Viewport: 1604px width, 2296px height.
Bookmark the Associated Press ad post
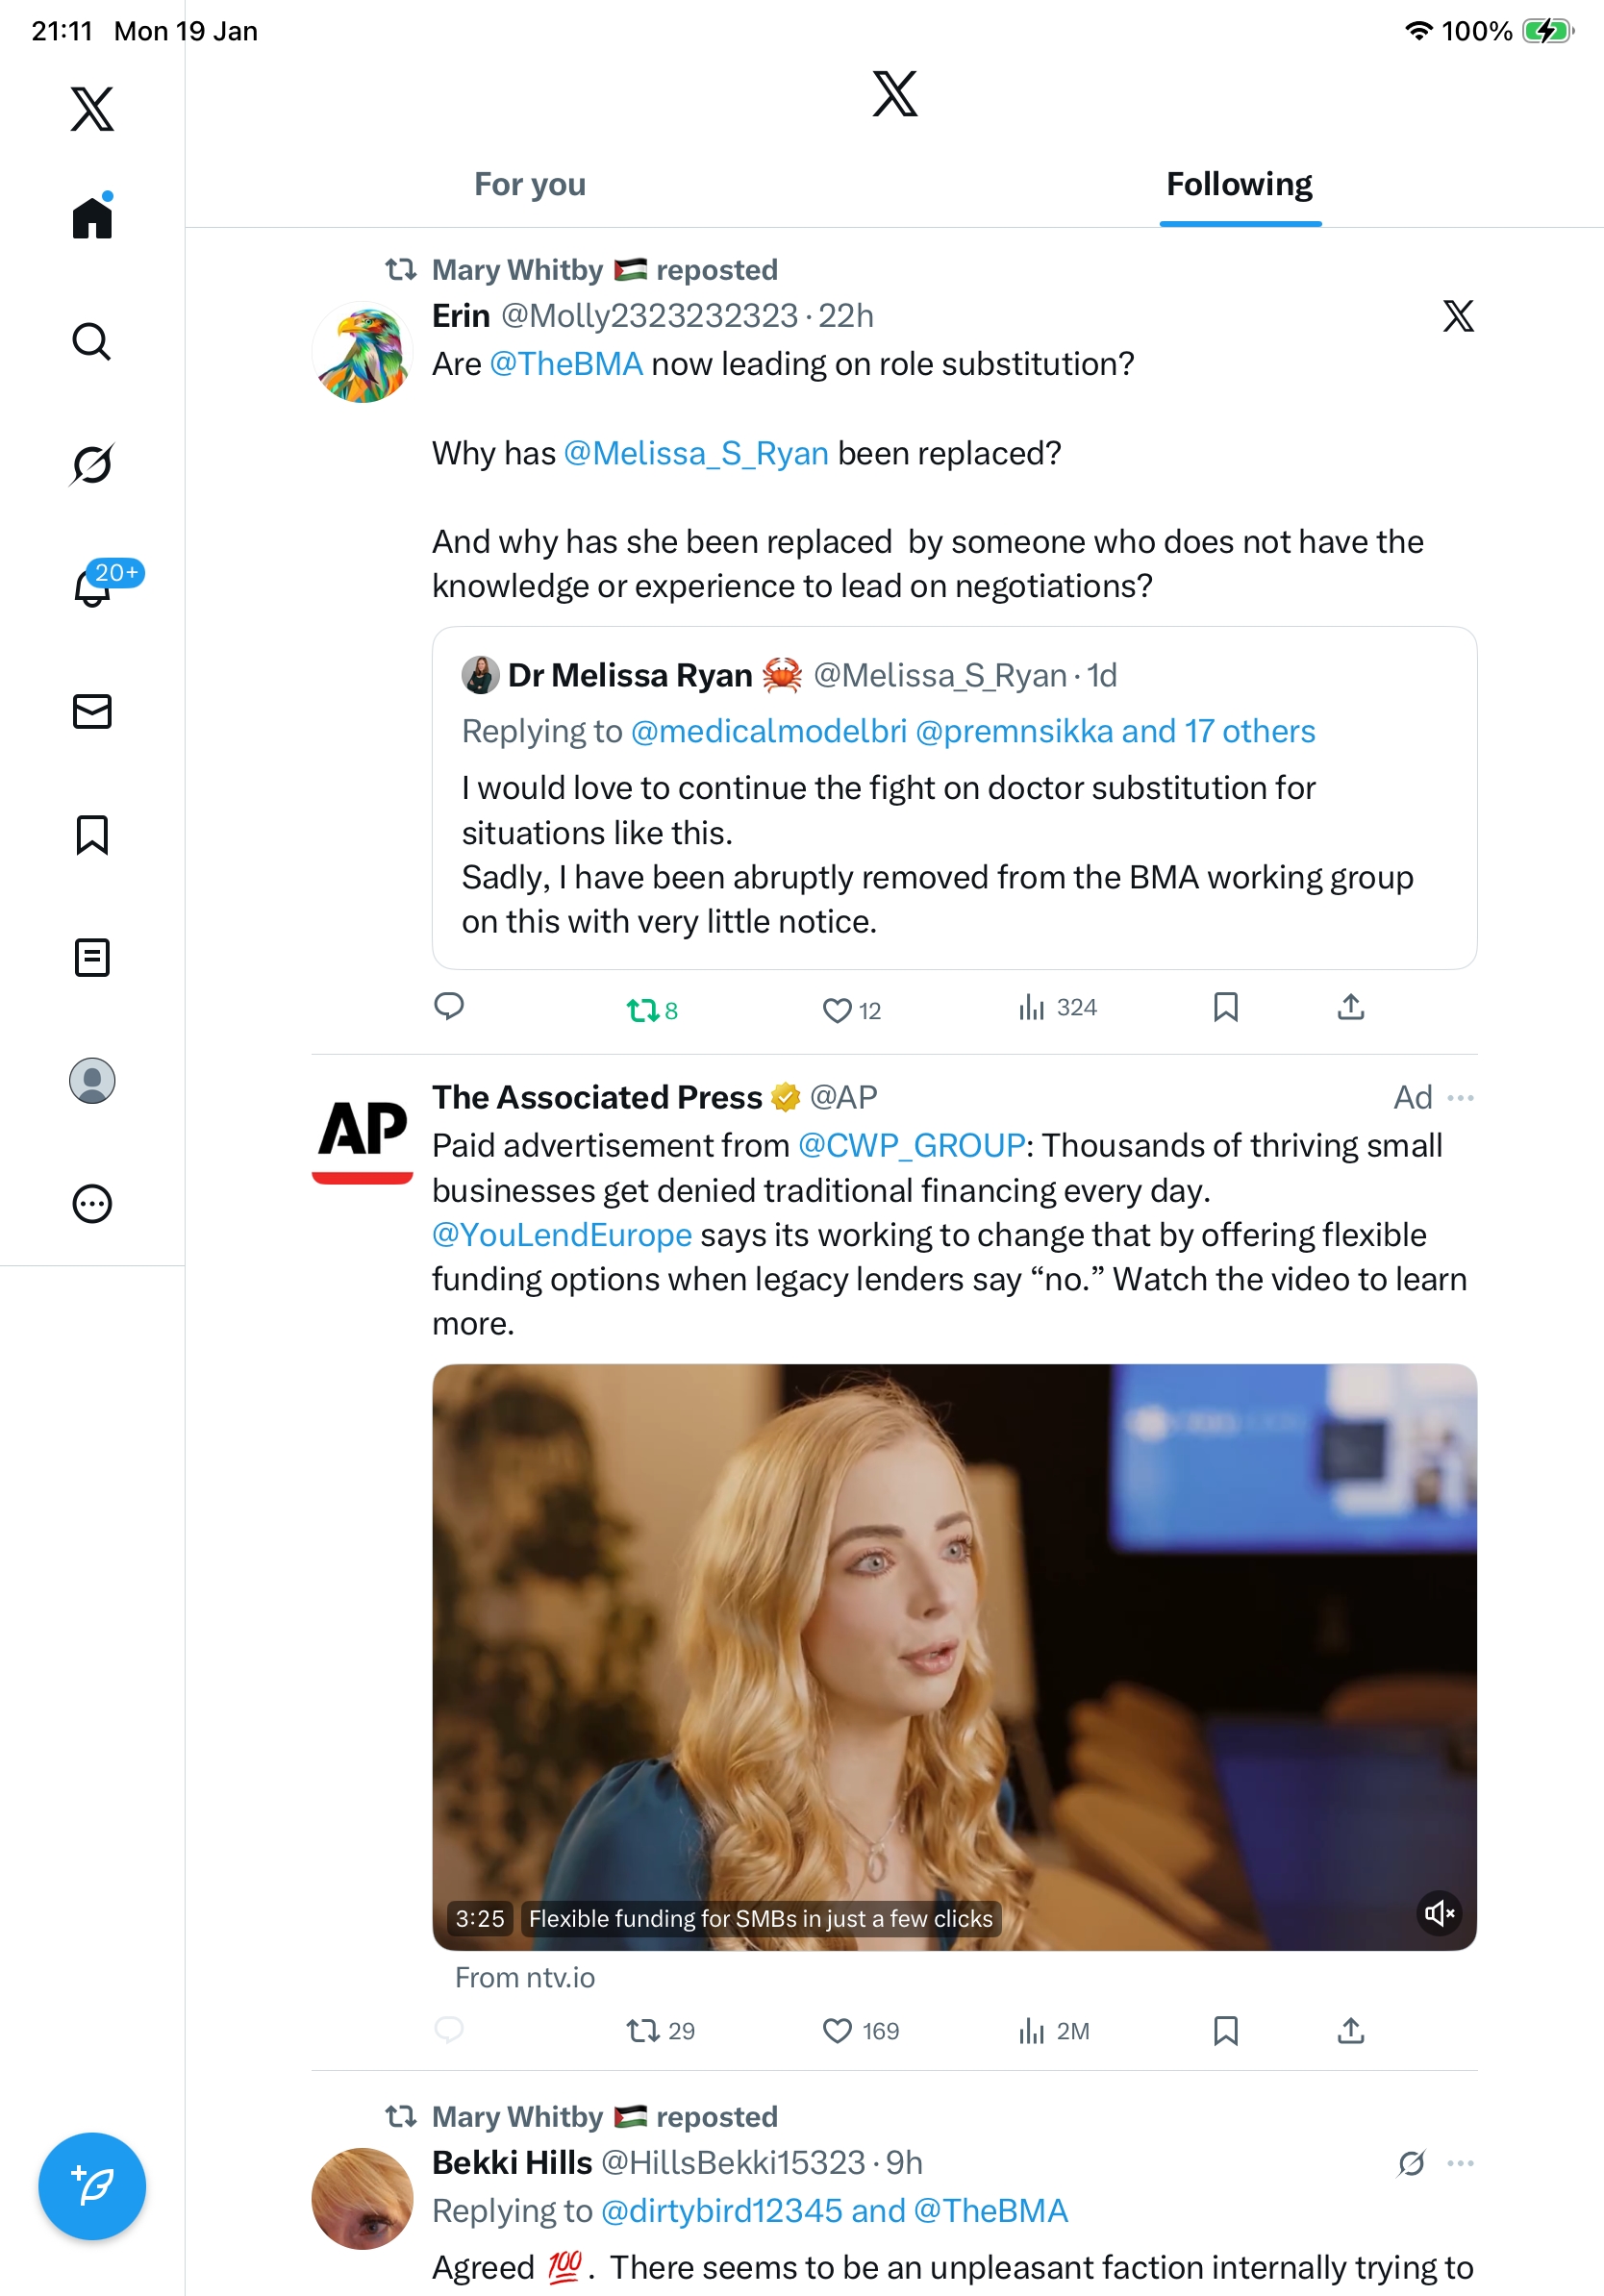tap(1225, 2030)
